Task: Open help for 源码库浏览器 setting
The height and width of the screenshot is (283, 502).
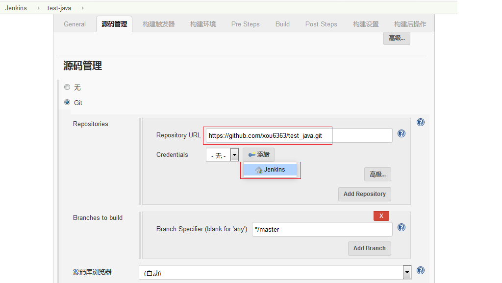Action: point(420,270)
